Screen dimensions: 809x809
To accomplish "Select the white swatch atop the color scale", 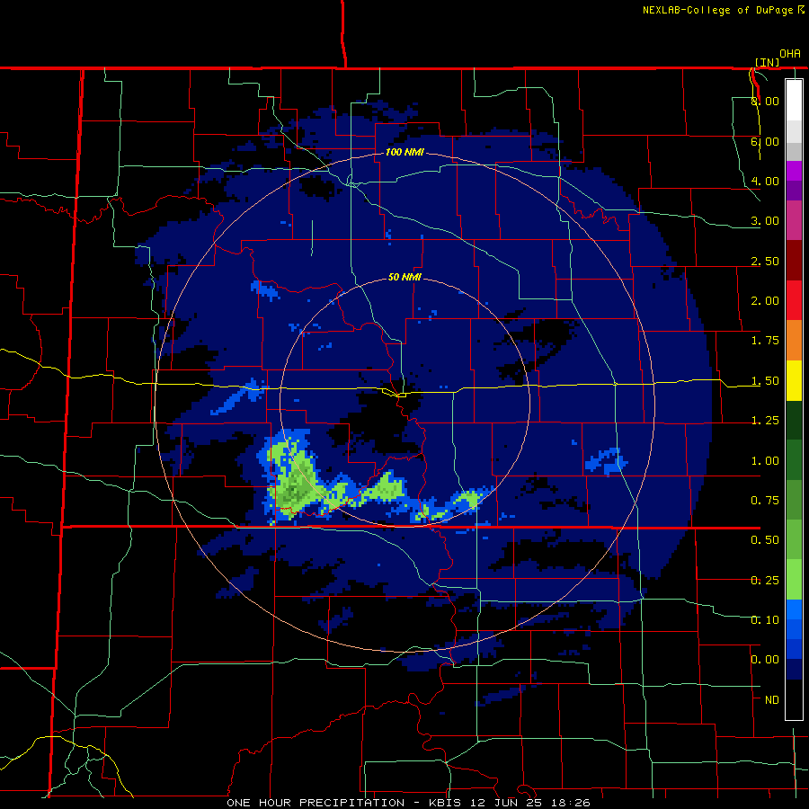I will pos(794,100).
